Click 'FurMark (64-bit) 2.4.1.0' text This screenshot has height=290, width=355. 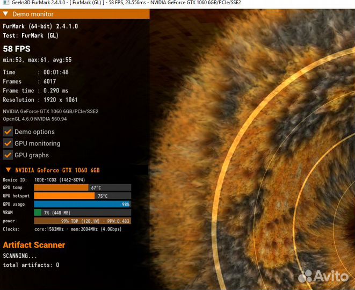(40, 26)
